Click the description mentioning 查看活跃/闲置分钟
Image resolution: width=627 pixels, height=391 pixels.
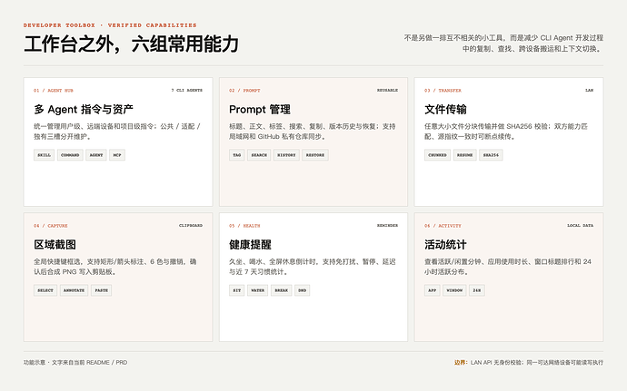508,267
